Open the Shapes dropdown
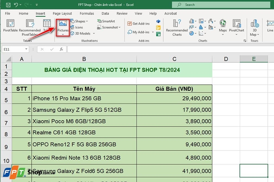The width and height of the screenshot is (274, 182). (79, 21)
